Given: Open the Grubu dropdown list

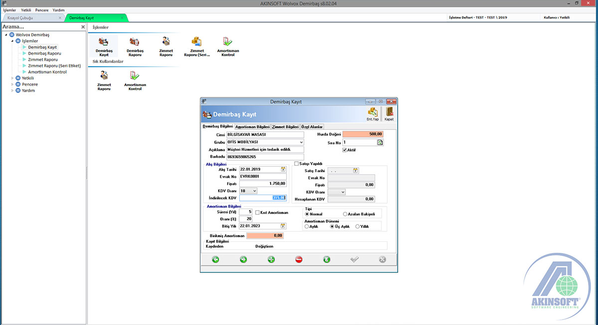Looking at the screenshot, I should (x=301, y=142).
